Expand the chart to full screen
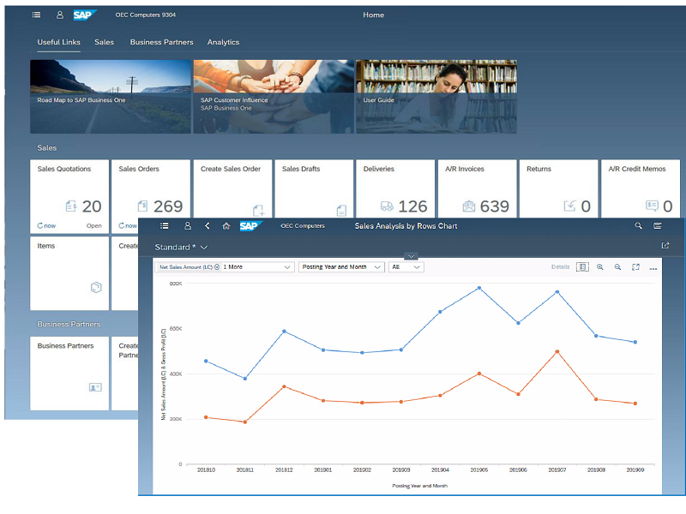Viewport: 686px width, 514px height. click(x=635, y=267)
